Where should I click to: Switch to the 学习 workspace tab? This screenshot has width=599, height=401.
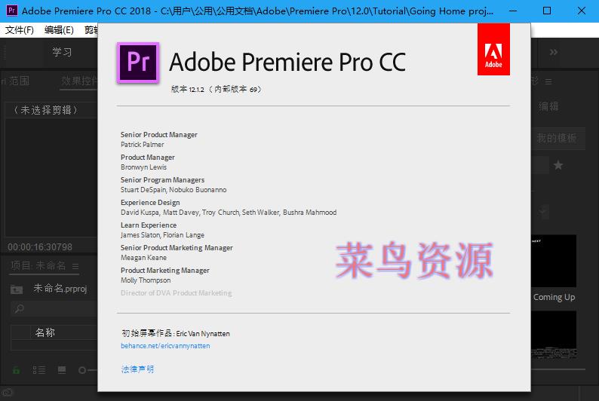(x=62, y=52)
